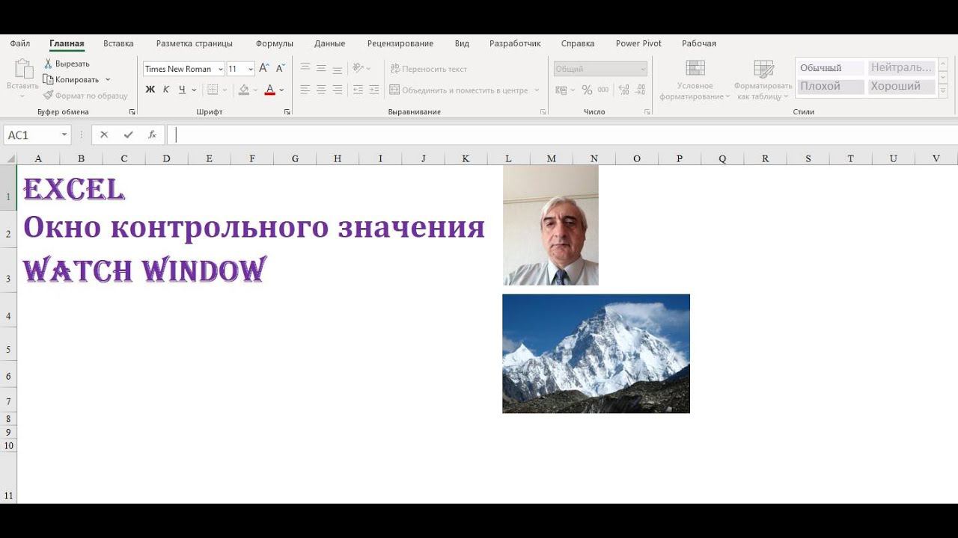Screen dimensions: 958x538
Task: Click Wrap Text (Переносить текст)
Action: [429, 69]
